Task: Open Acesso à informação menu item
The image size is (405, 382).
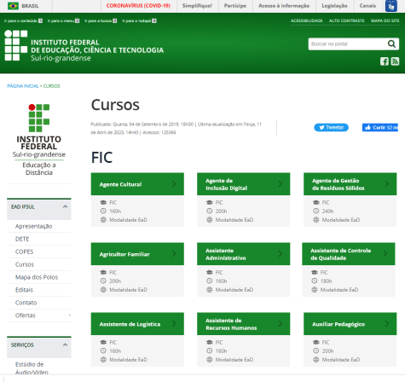Action: point(284,6)
